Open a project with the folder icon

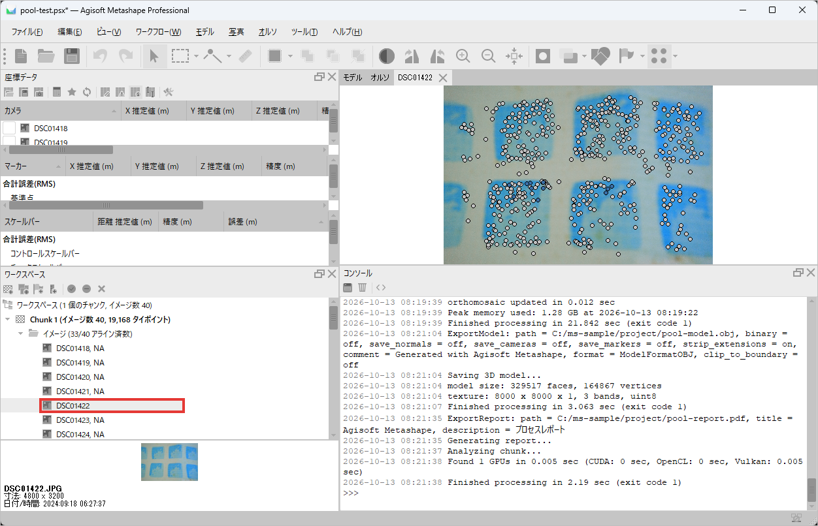click(46, 56)
